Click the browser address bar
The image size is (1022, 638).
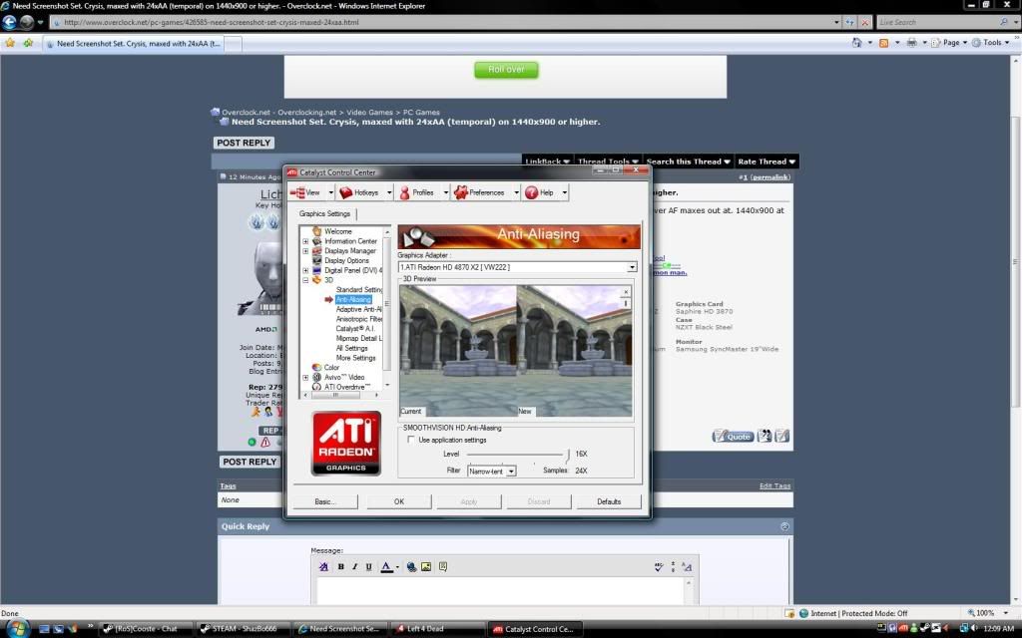(443, 22)
